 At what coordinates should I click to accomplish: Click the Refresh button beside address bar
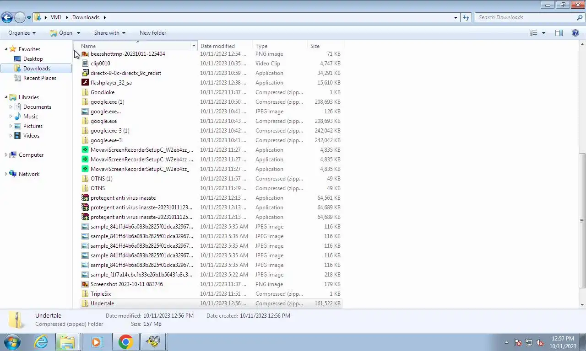pos(466,17)
